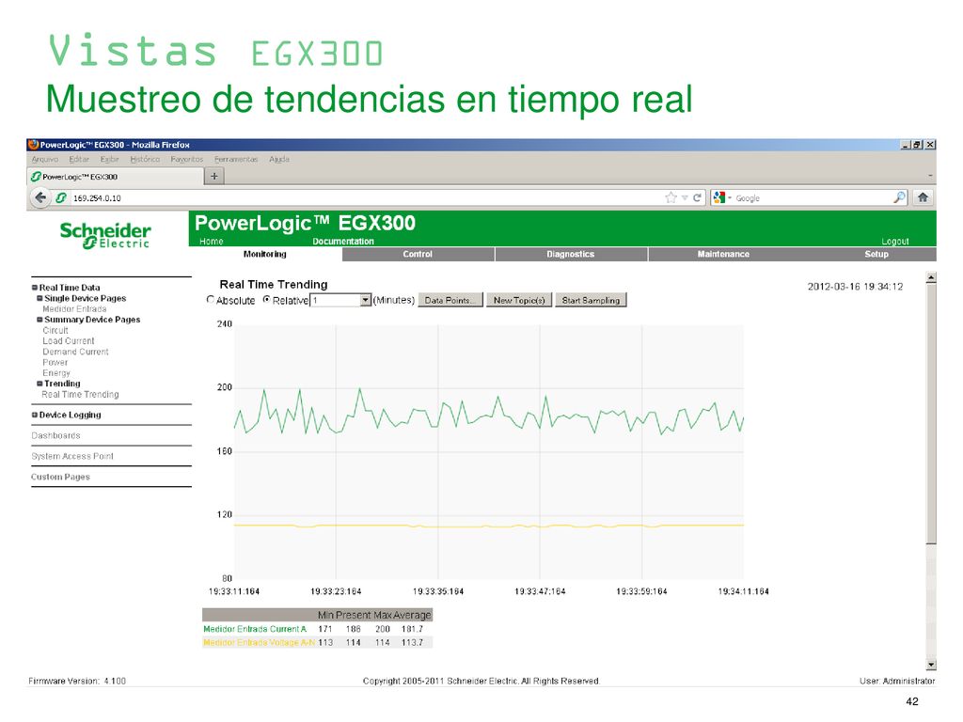
Task: Click the Medidor Entrada Current A legend
Action: [x=254, y=629]
